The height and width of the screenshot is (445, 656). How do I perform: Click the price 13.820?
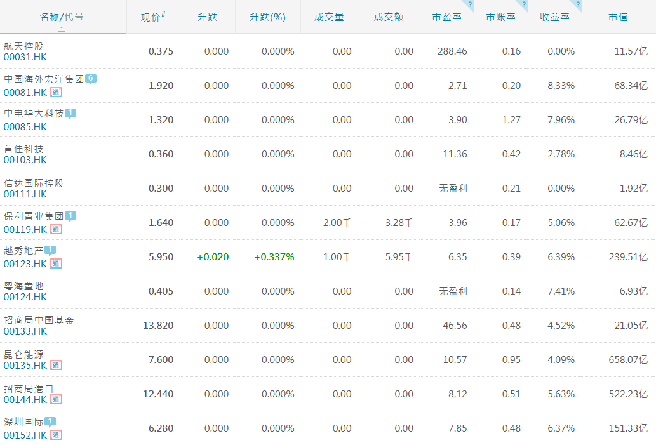[x=158, y=326]
